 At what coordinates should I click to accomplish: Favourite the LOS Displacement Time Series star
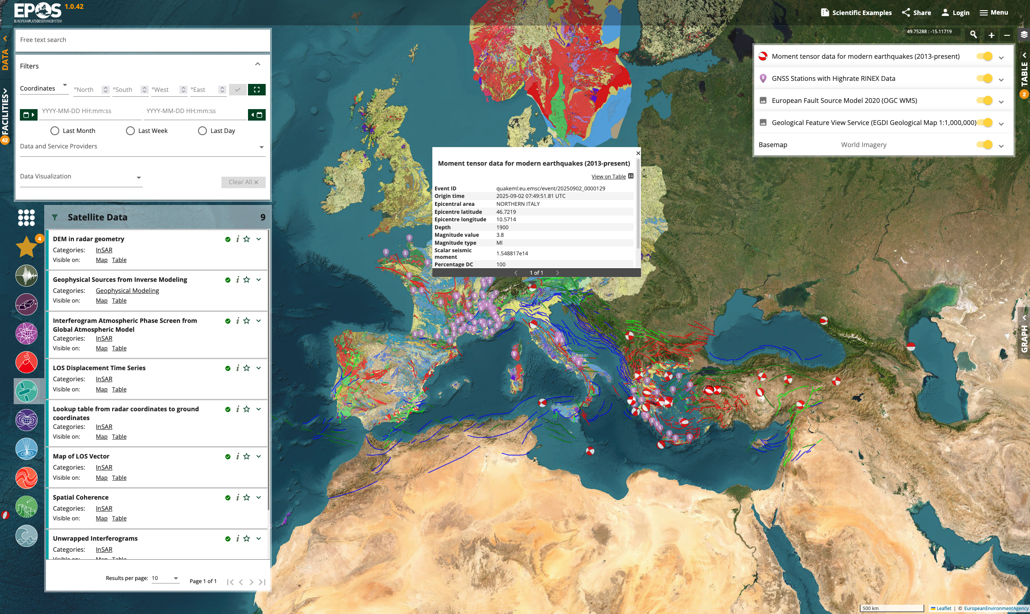pyautogui.click(x=247, y=368)
